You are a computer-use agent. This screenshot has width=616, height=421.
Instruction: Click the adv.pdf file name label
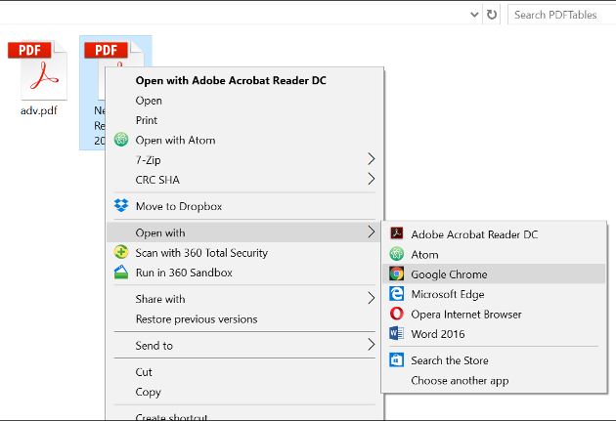tap(38, 110)
